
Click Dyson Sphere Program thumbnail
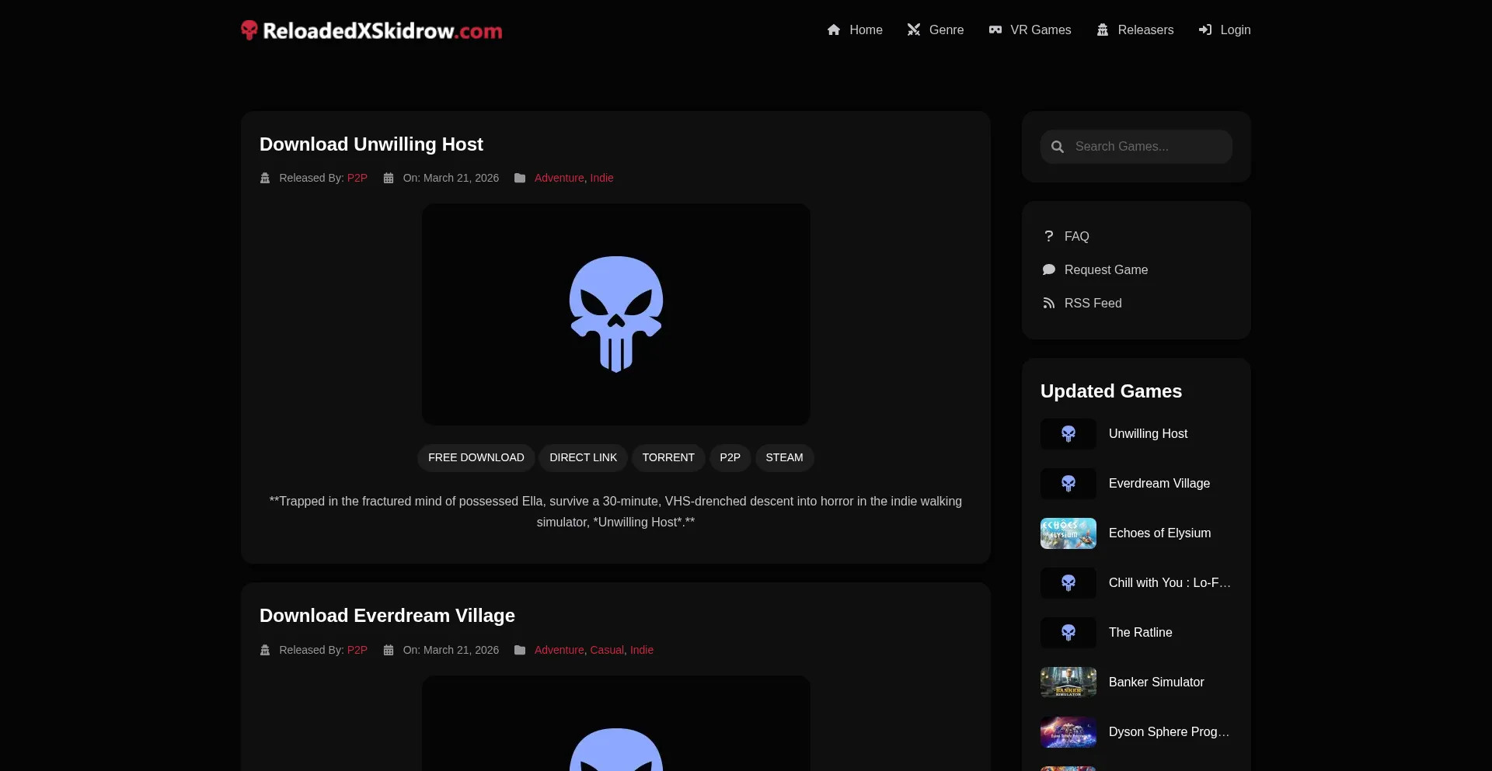coord(1068,732)
